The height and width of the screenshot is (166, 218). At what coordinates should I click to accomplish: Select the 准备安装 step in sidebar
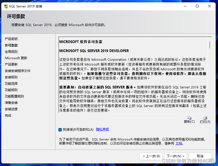[11, 103]
